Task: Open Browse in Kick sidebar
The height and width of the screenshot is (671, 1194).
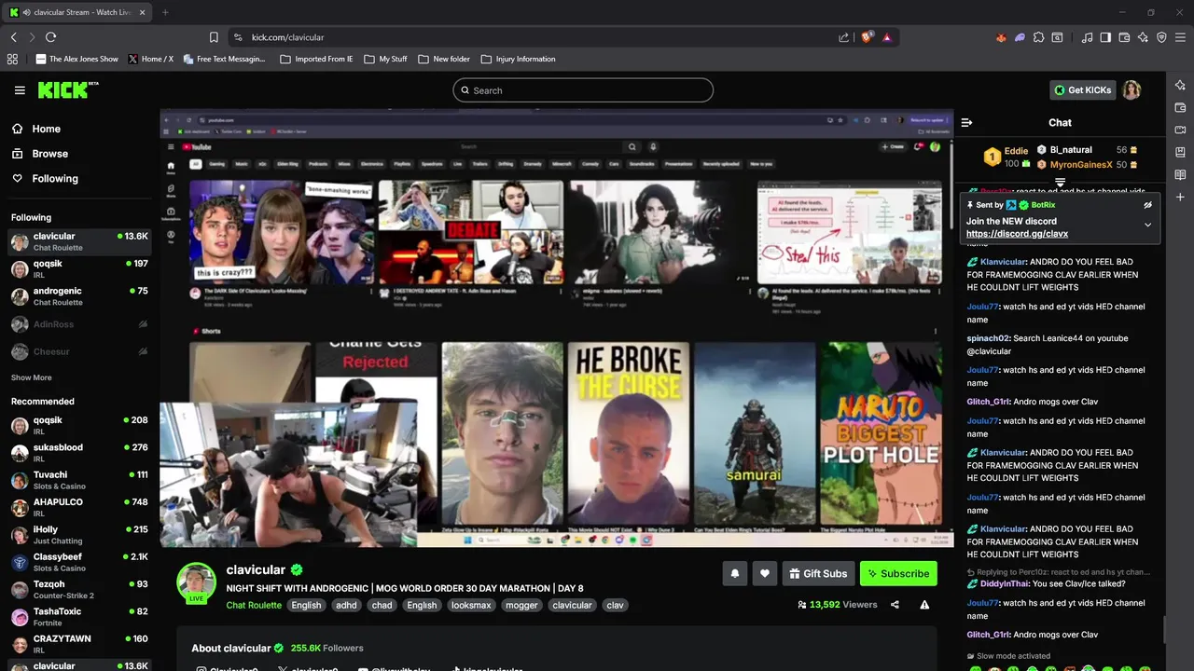Action: coord(39,154)
